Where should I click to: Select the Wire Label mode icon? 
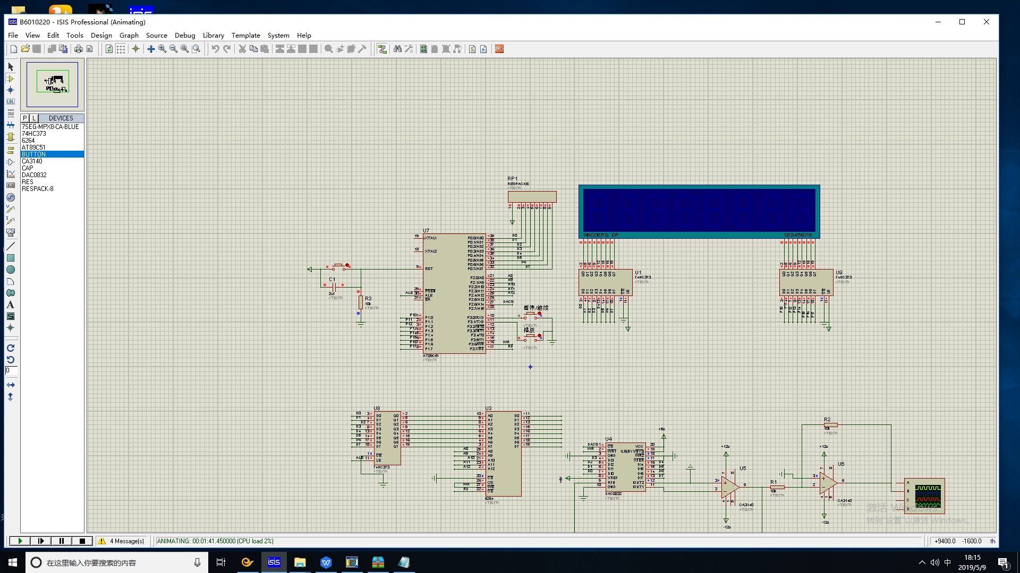tap(11, 102)
